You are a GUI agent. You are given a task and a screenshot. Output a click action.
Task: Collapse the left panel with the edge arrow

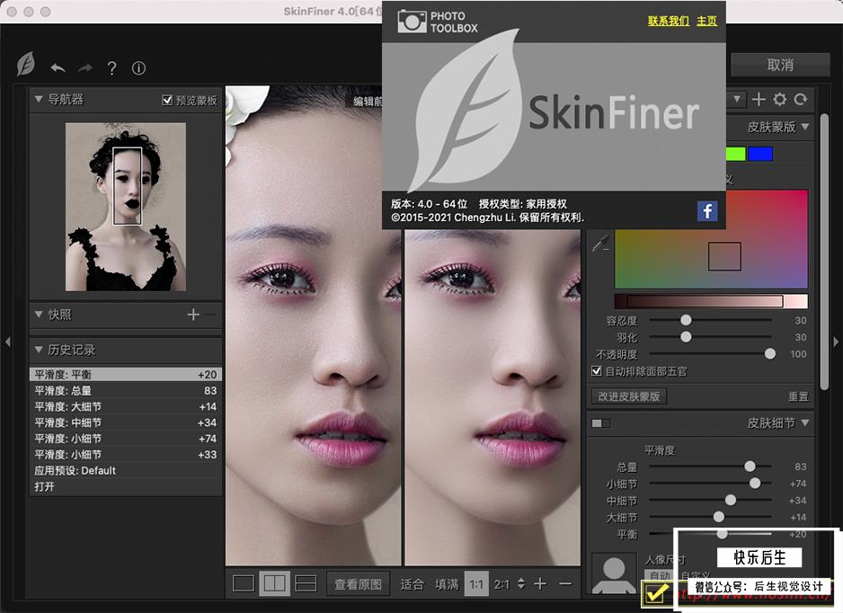tap(7, 342)
